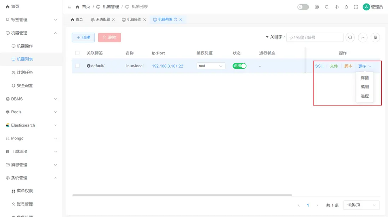Expand Elasticsearch sidebar menu

pyautogui.click(x=31, y=125)
